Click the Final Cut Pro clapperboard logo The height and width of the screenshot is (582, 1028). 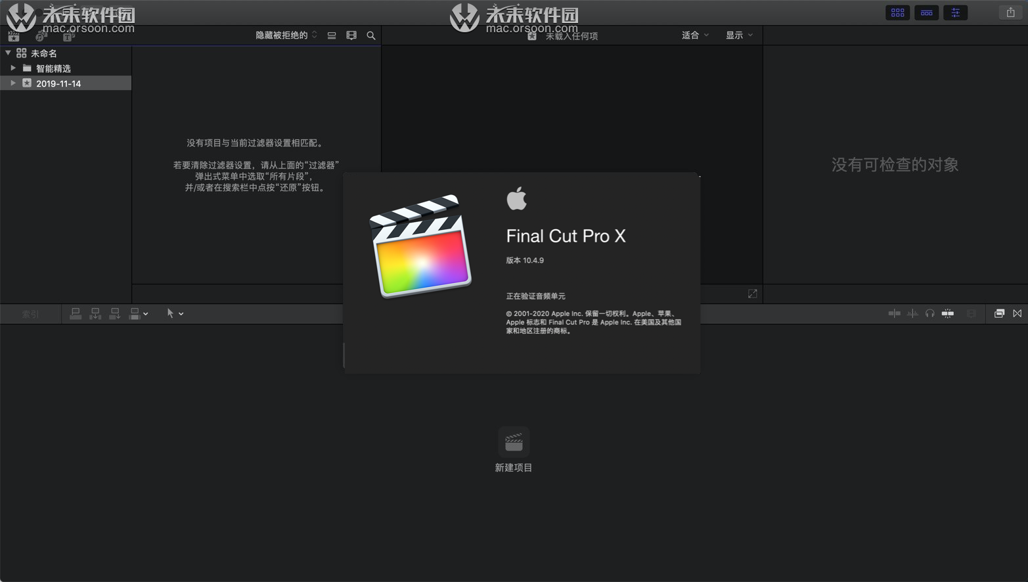pyautogui.click(x=420, y=246)
